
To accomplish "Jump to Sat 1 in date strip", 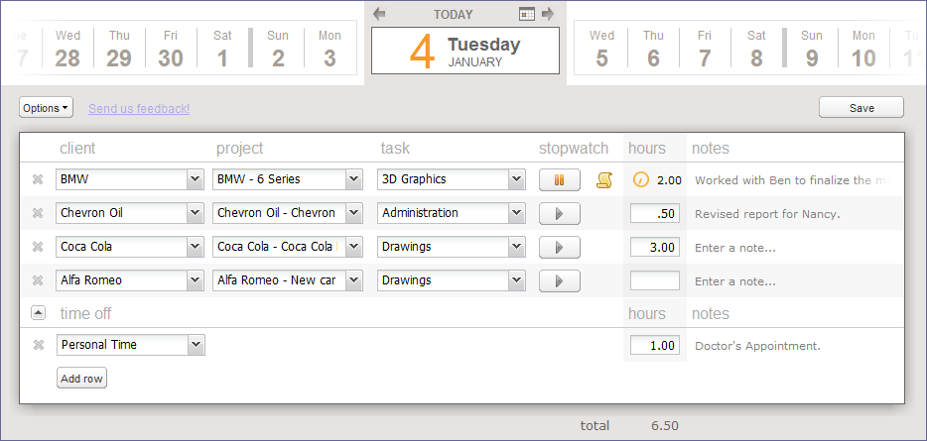I will pyautogui.click(x=222, y=49).
